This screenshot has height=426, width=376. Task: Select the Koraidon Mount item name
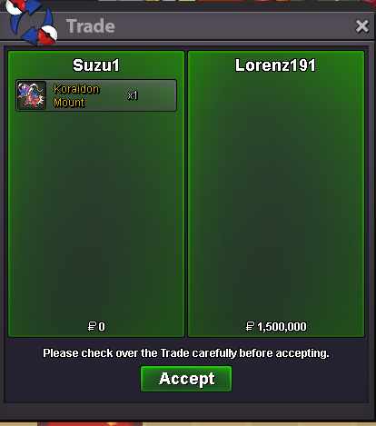[76, 95]
